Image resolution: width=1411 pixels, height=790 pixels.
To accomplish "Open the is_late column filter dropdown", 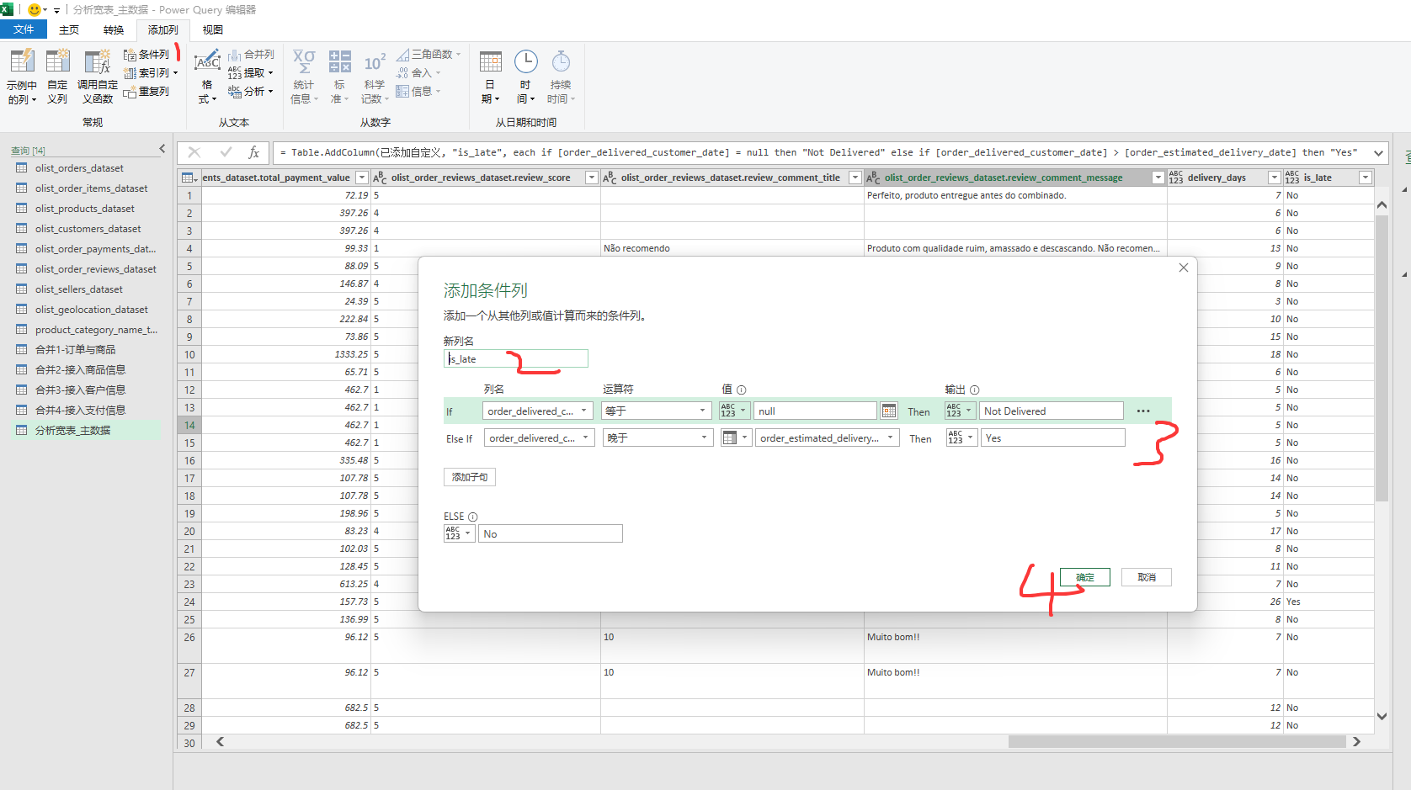I will coord(1366,178).
